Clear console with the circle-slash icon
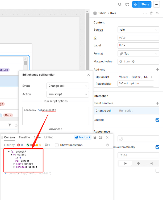The image size is (163, 200). 107,145
